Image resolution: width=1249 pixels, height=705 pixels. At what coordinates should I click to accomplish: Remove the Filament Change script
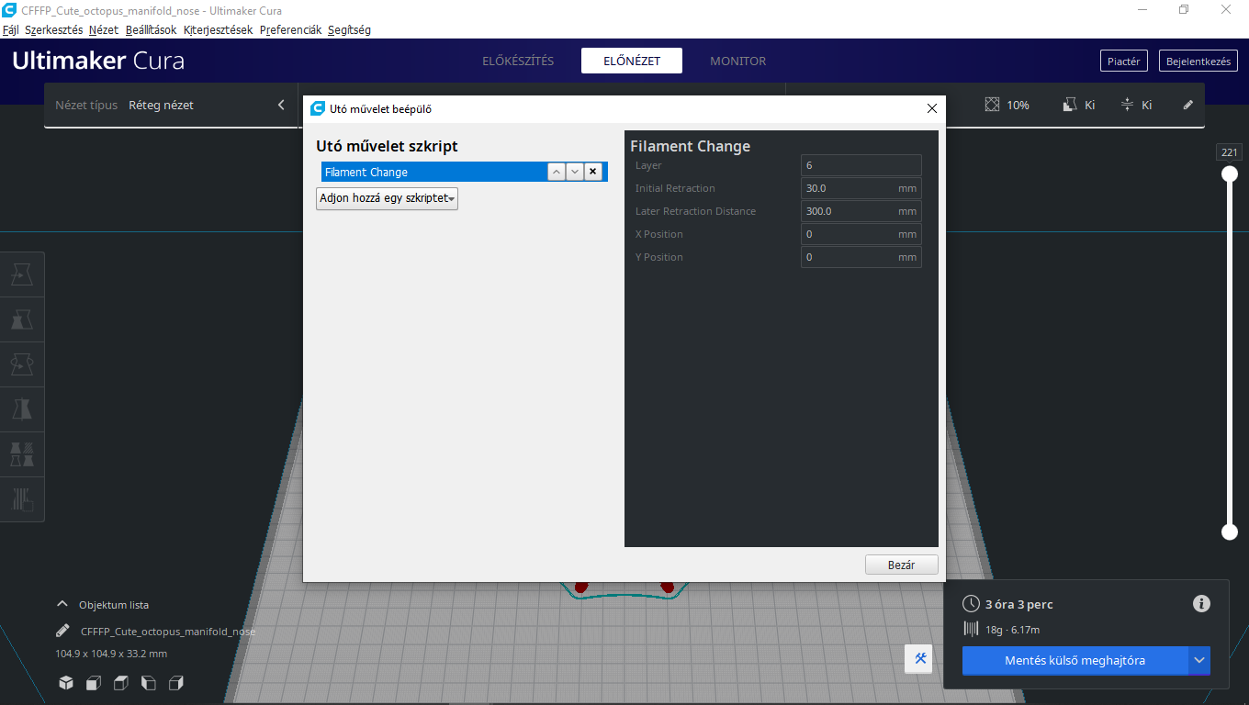[x=593, y=172]
